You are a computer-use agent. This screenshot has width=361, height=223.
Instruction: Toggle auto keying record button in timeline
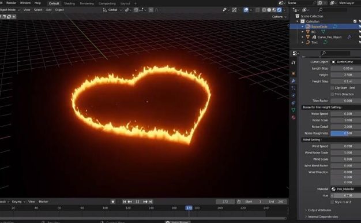click(113, 202)
